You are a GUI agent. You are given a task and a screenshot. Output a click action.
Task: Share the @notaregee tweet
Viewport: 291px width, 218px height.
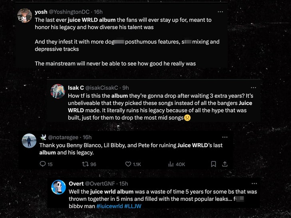click(x=225, y=164)
